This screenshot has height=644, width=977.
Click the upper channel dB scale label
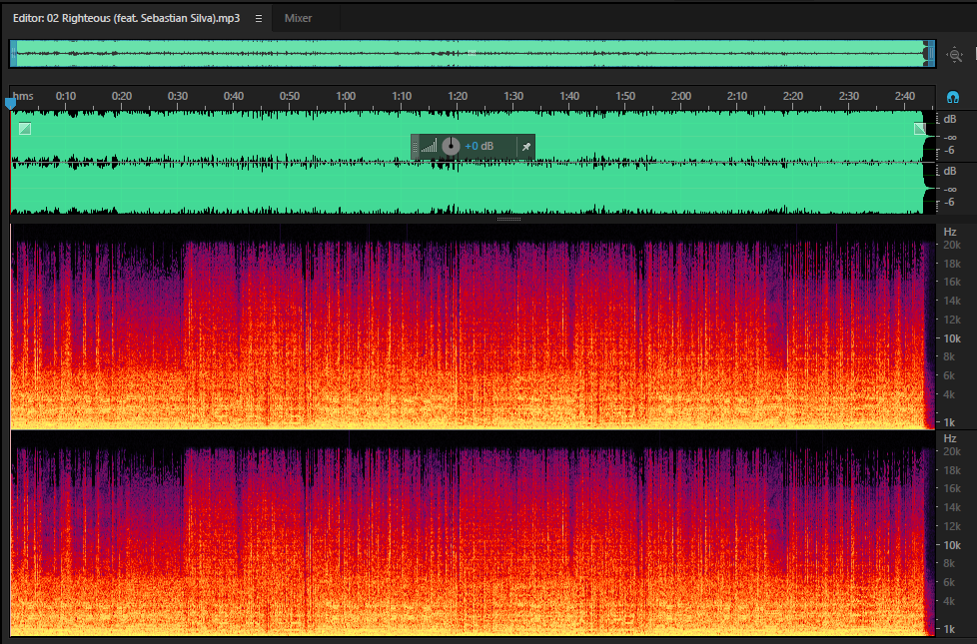point(950,119)
